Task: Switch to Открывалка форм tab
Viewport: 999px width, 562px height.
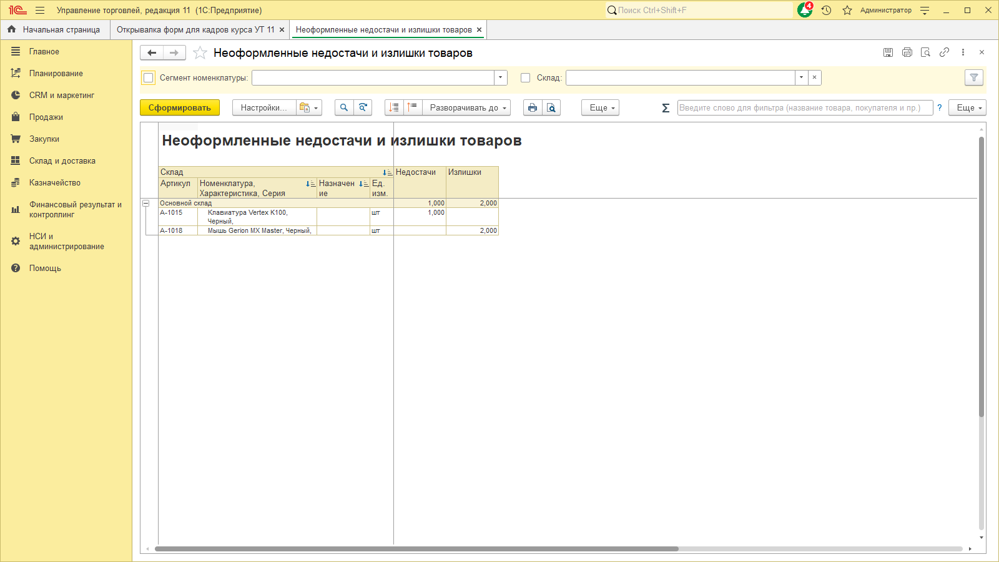Action: [195, 29]
